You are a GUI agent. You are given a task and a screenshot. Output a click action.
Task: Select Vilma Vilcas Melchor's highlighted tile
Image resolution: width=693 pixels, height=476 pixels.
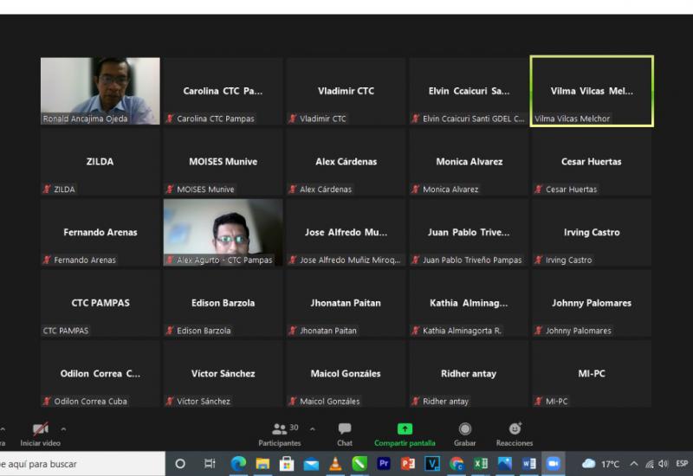(592, 92)
